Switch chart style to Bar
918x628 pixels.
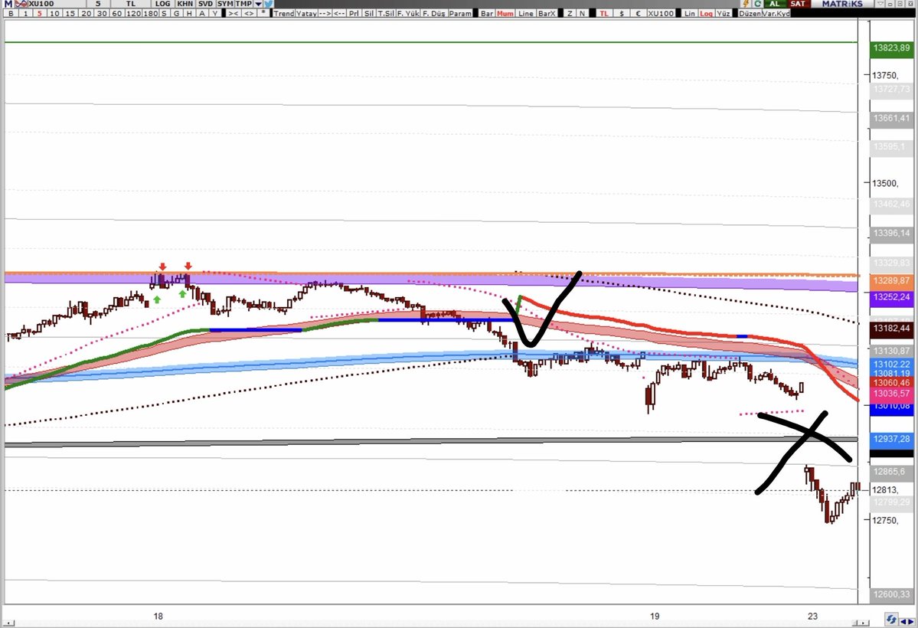click(x=487, y=13)
